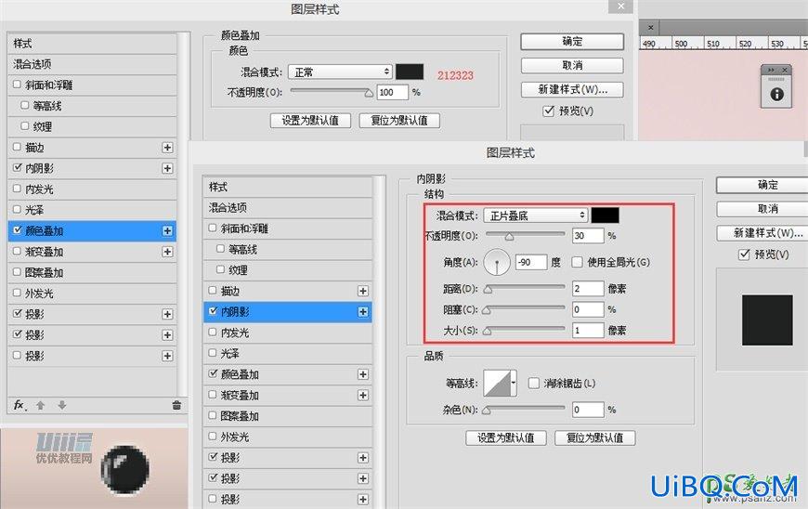This screenshot has height=509, width=808.
Task: Click 确定 in the Color Overlay dialog
Action: pos(572,41)
